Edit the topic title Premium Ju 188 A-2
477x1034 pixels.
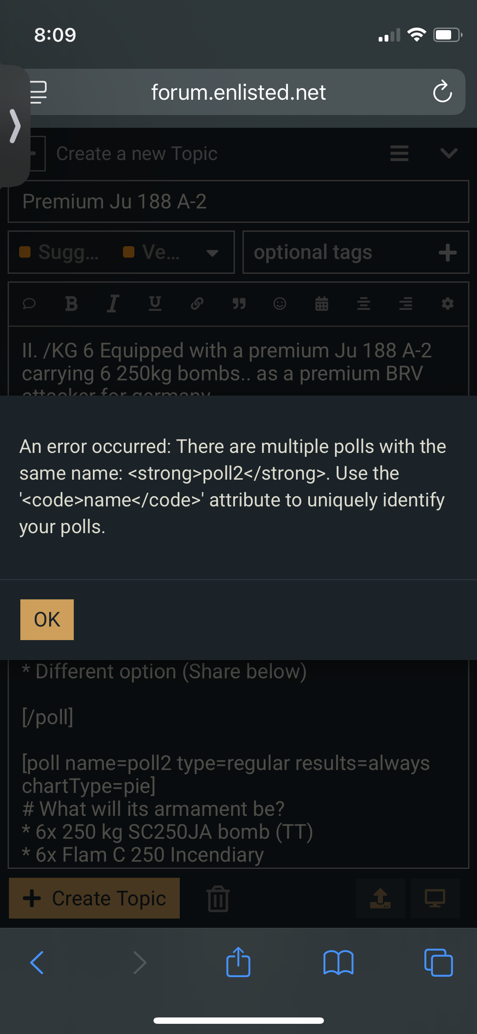[238, 202]
